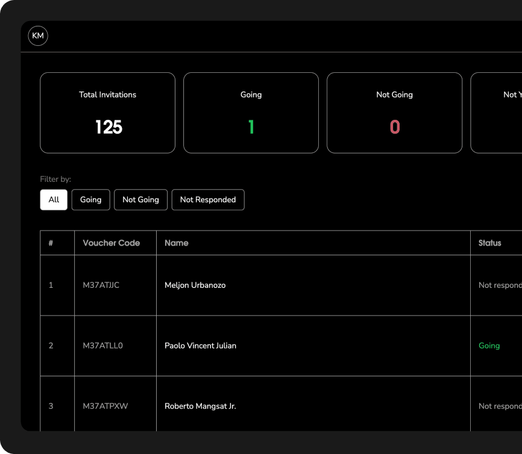Open the Not Going count summary card
The height and width of the screenshot is (454, 522).
point(394,113)
